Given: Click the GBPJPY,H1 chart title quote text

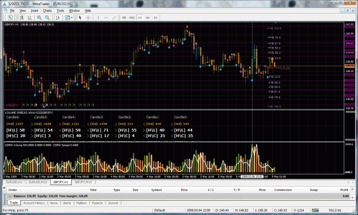Looking at the screenshot, I should tap(29, 25).
